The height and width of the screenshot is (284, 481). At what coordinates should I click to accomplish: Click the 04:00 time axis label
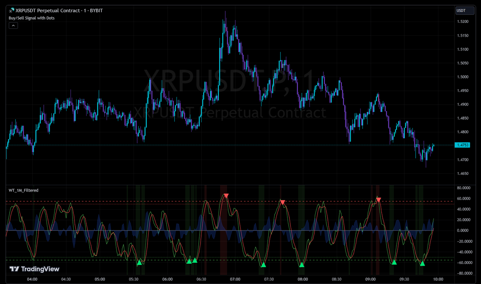coord(32,279)
